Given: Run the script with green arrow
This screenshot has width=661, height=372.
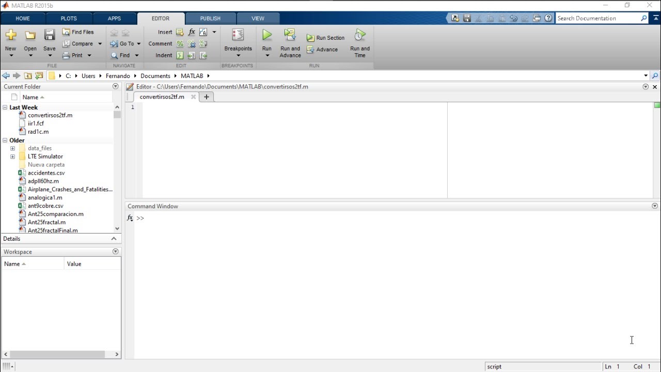Looking at the screenshot, I should tap(266, 35).
